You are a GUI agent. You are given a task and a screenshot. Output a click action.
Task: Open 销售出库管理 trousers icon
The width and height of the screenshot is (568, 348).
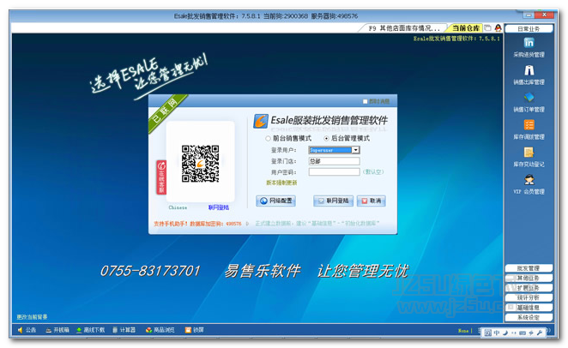click(x=529, y=70)
